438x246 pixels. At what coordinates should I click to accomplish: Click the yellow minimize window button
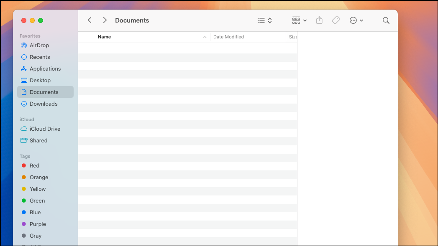tap(32, 20)
